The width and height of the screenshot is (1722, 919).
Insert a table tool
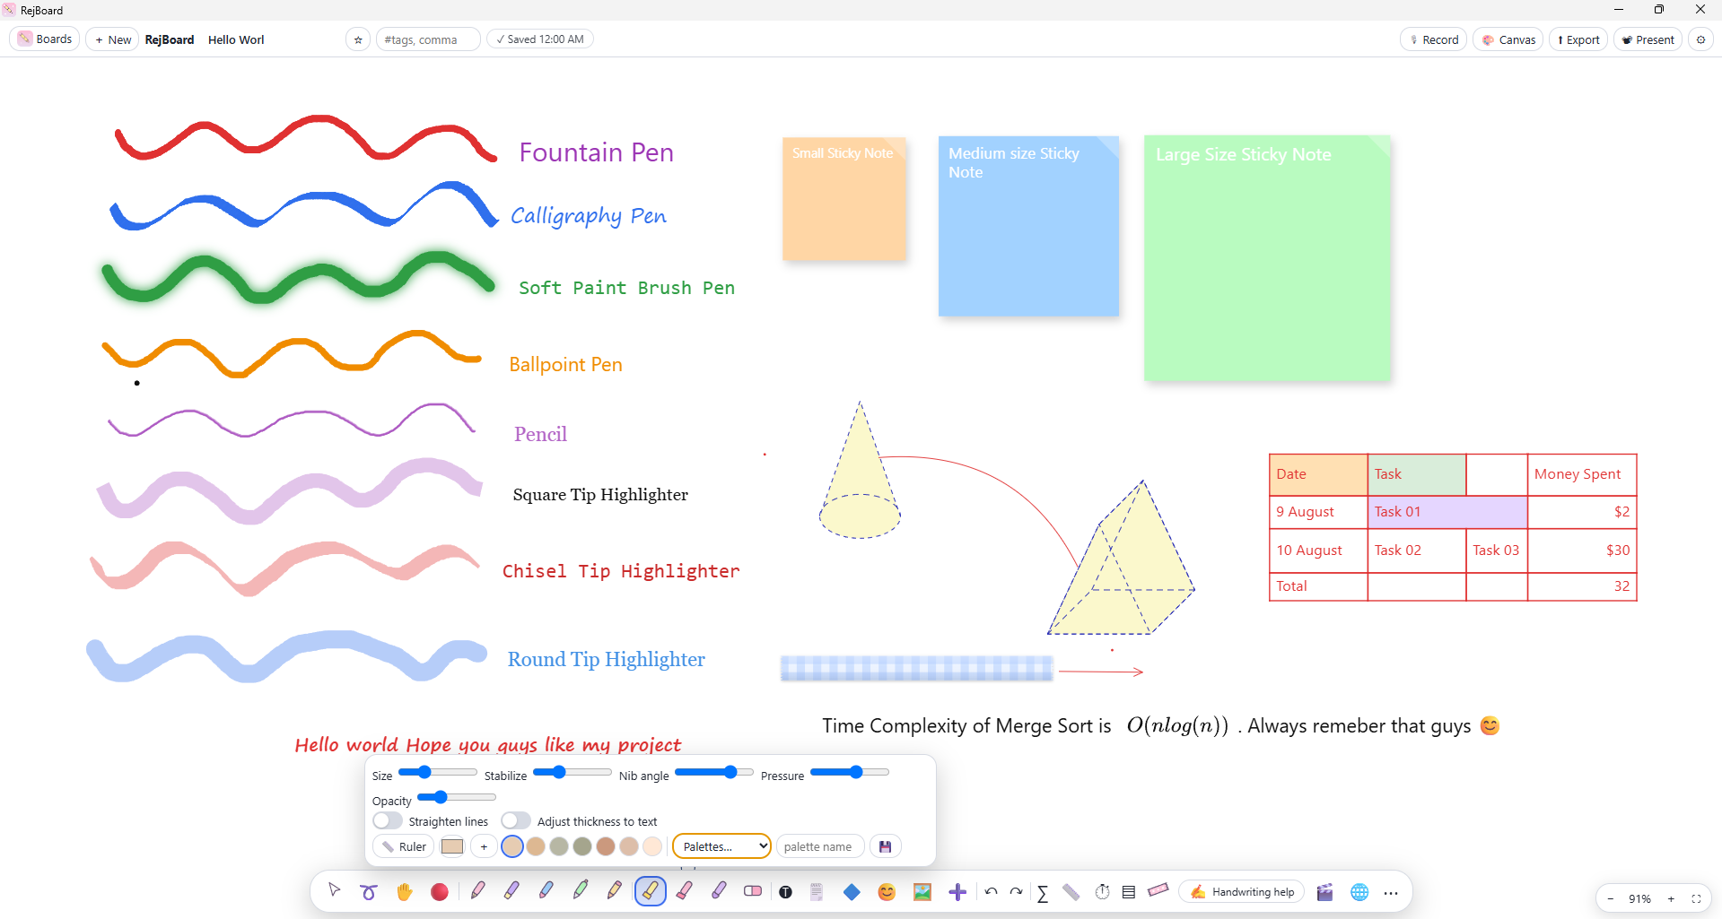tap(1129, 891)
